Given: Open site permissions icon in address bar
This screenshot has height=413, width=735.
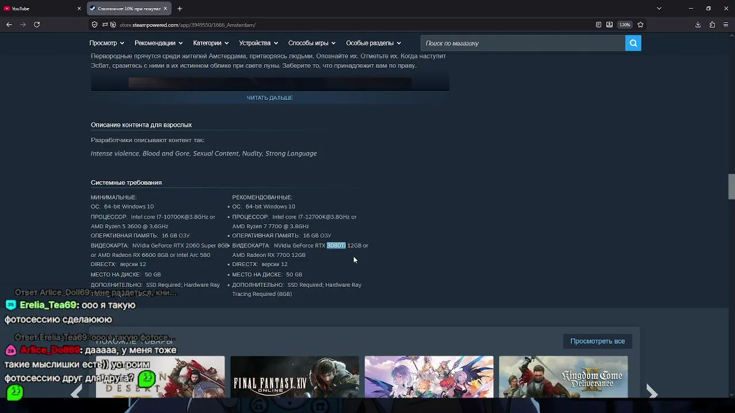Looking at the screenshot, I should tap(105, 25).
